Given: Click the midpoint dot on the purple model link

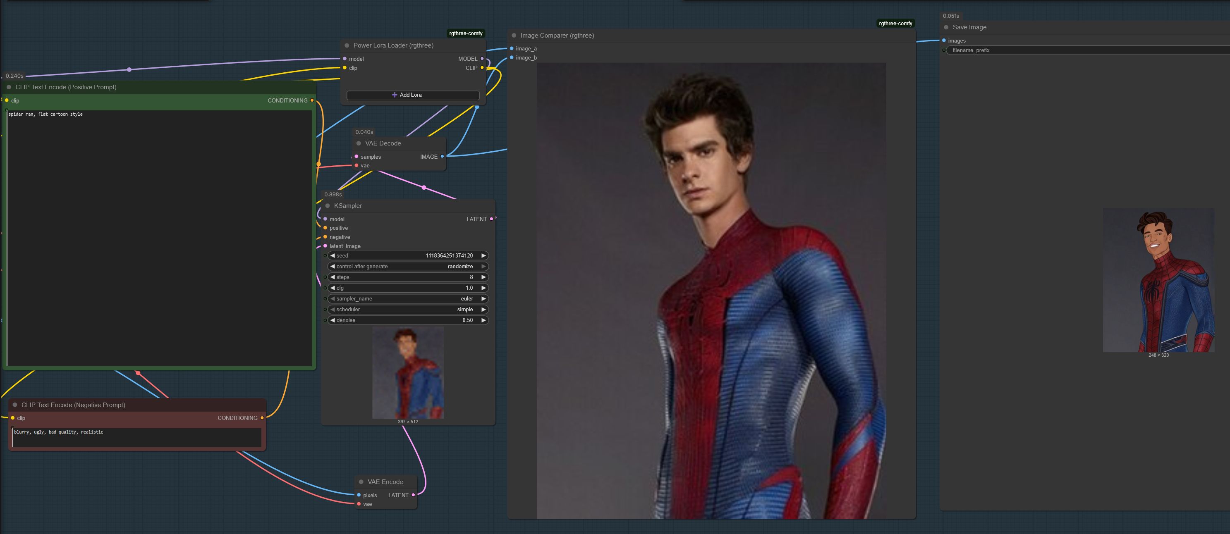Looking at the screenshot, I should point(129,70).
